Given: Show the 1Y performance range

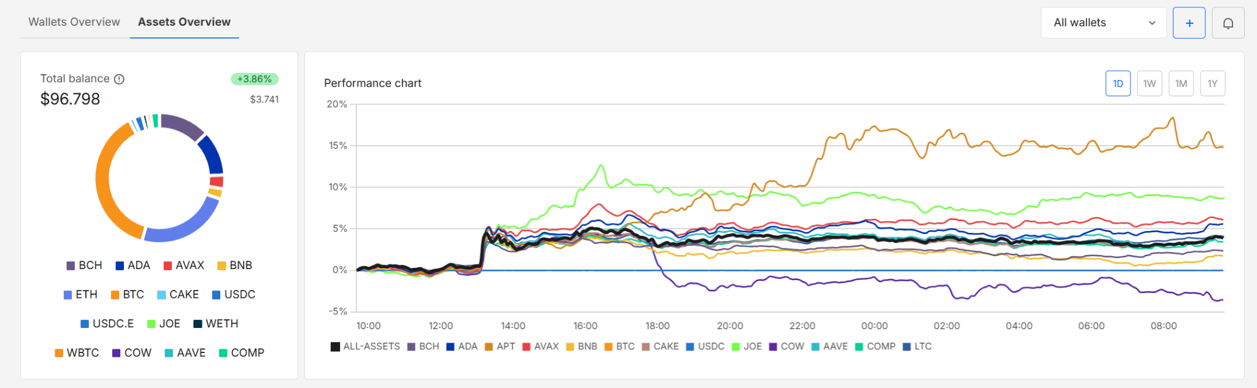Looking at the screenshot, I should (1212, 84).
